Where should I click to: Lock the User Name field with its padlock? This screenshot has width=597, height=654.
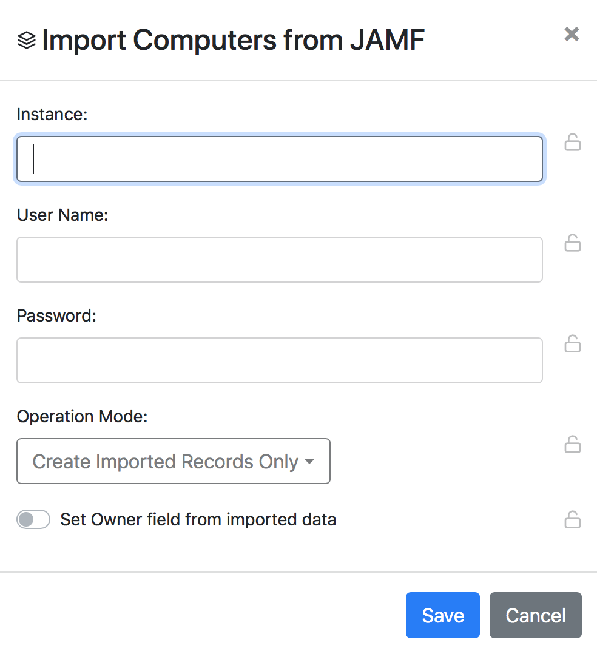(x=572, y=243)
